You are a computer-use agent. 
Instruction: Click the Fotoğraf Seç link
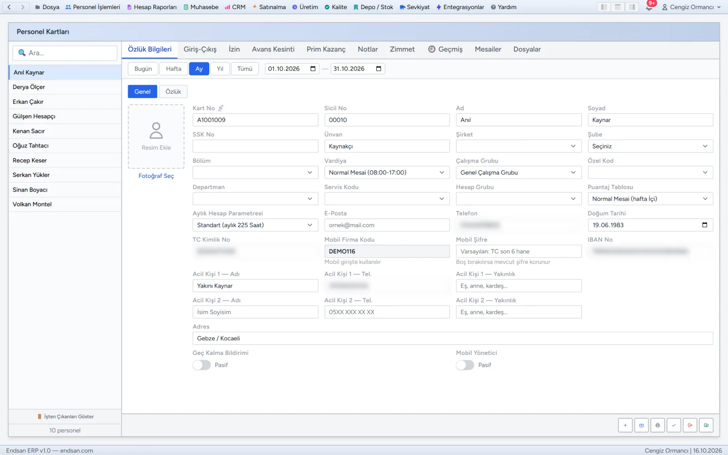tap(156, 176)
